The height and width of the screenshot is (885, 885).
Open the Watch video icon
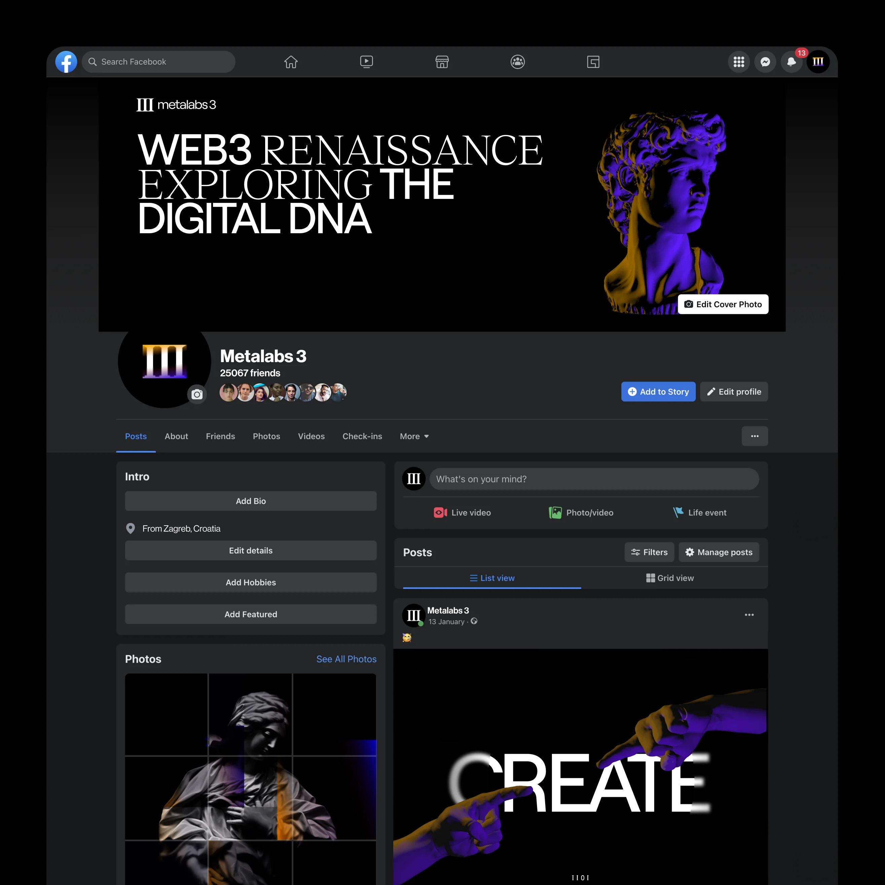(x=366, y=62)
